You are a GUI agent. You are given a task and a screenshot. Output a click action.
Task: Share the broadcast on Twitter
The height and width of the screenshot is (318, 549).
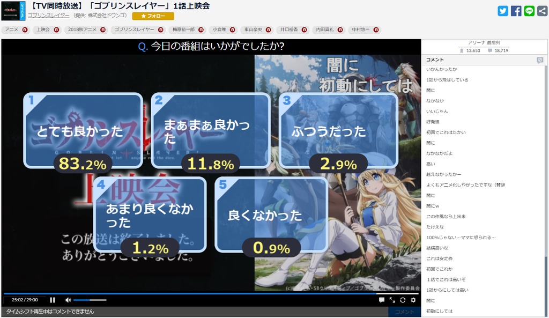pyautogui.click(x=503, y=11)
